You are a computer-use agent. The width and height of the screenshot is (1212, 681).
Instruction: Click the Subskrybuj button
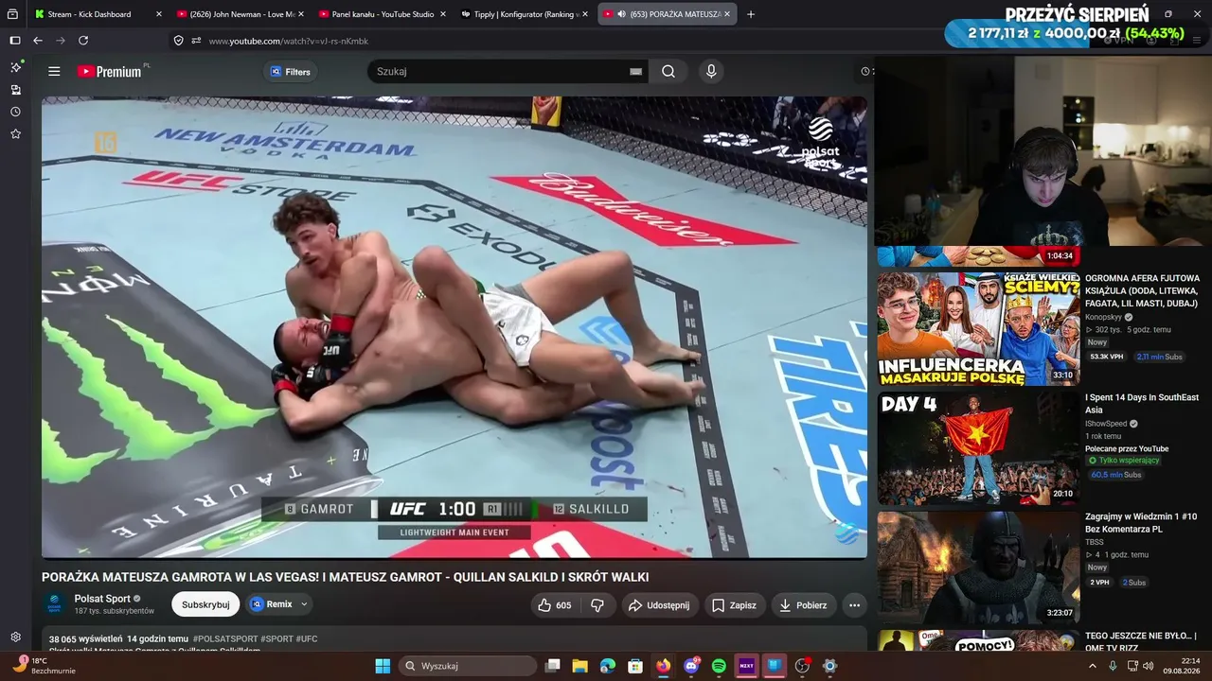coord(205,604)
